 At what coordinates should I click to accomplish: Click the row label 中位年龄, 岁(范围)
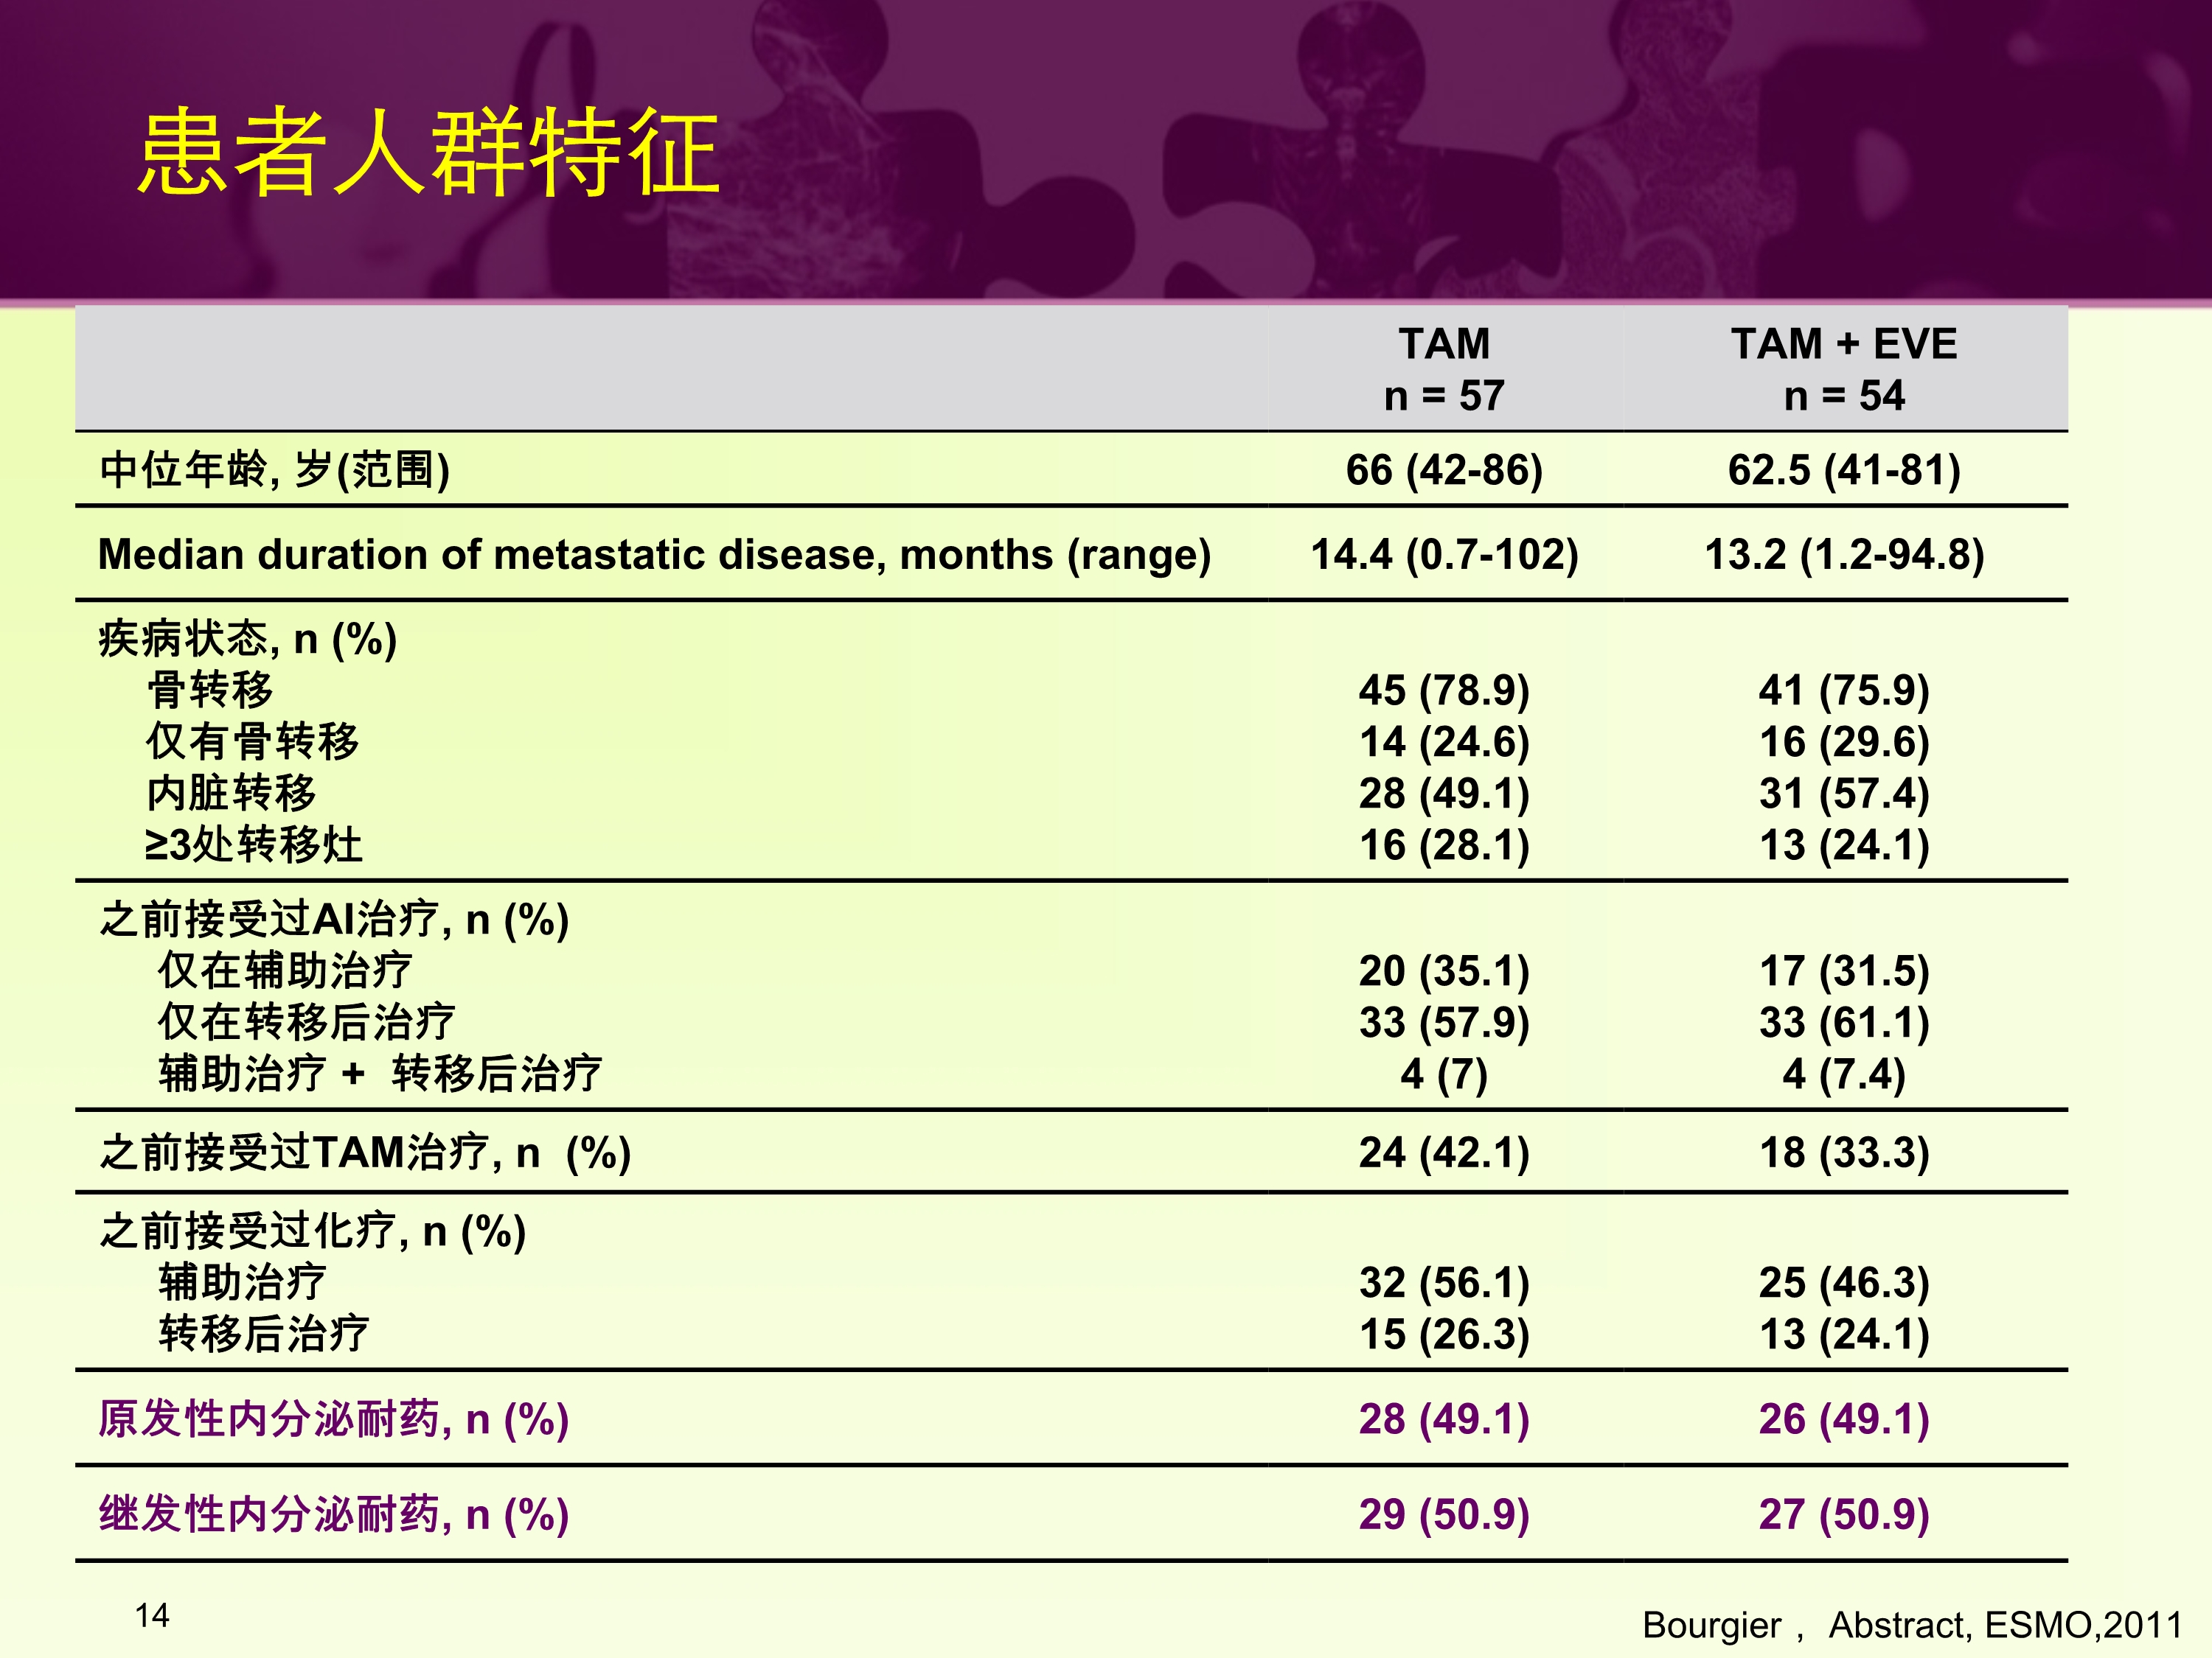(274, 469)
